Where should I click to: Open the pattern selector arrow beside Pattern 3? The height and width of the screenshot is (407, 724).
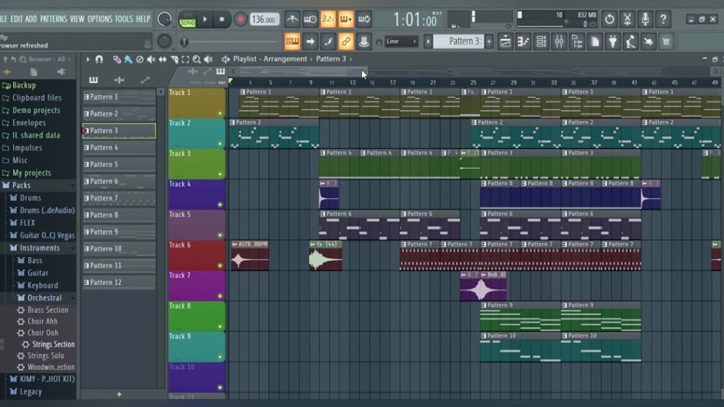(x=428, y=41)
